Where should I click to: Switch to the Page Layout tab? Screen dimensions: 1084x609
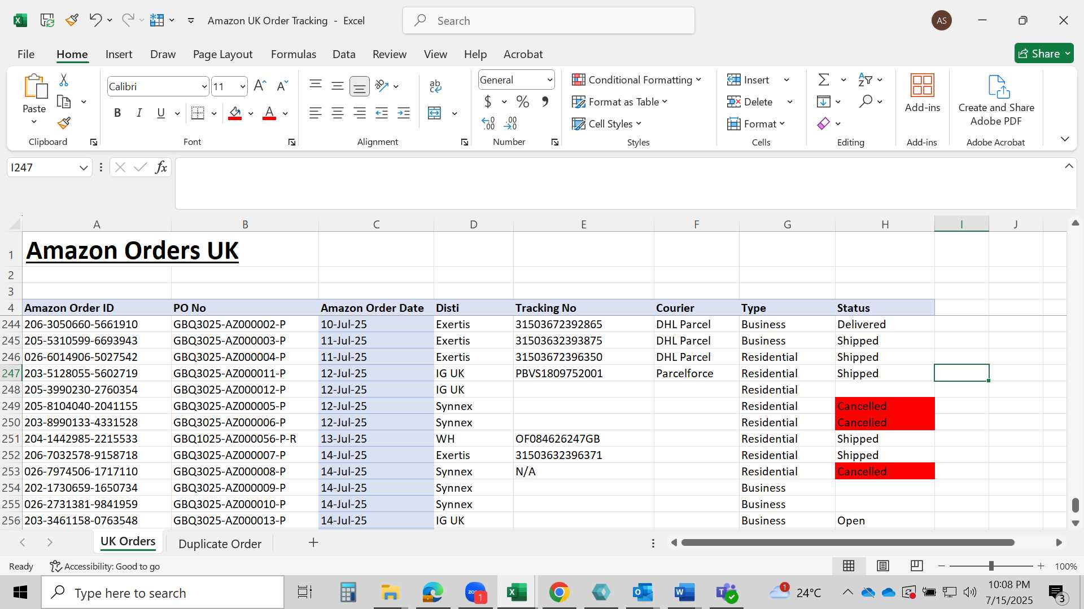[222, 54]
